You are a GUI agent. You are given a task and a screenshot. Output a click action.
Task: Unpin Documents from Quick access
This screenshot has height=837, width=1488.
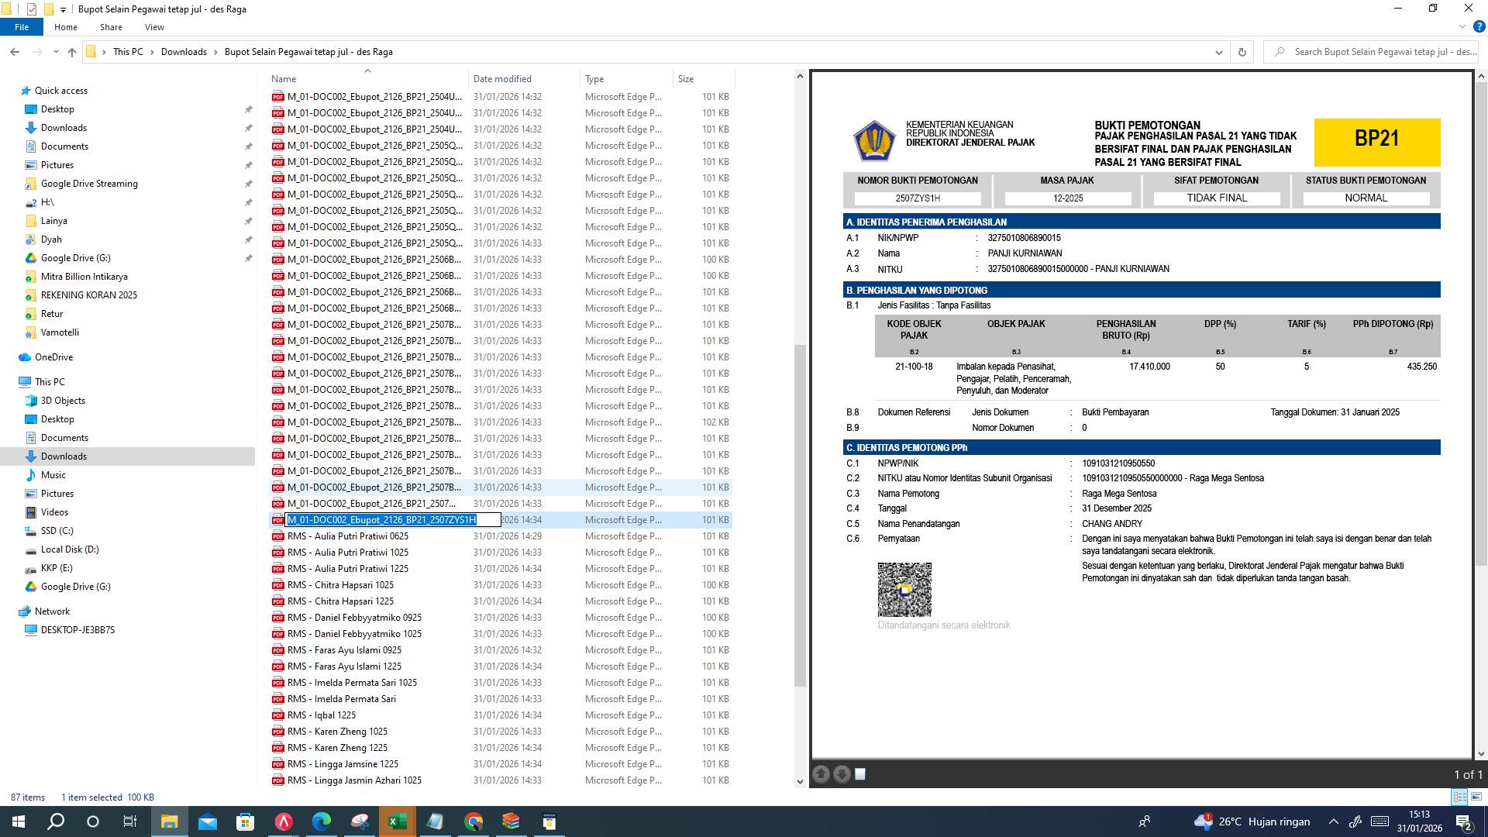(249, 146)
